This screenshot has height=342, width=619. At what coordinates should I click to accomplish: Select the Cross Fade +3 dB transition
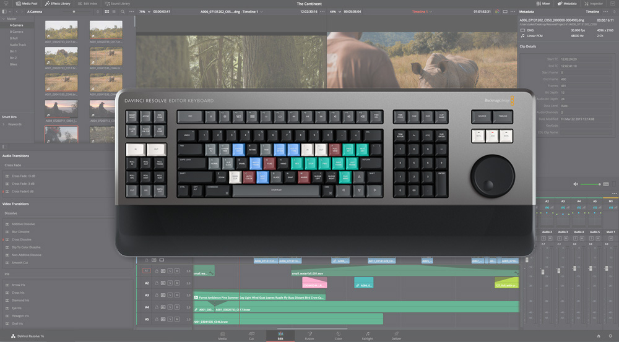[x=23, y=176]
